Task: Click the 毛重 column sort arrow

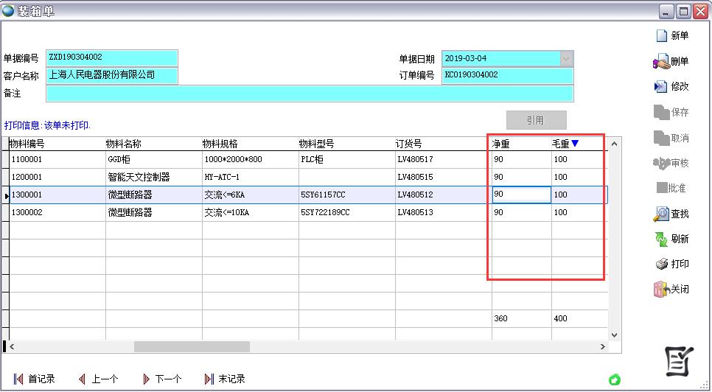Action: pos(576,144)
